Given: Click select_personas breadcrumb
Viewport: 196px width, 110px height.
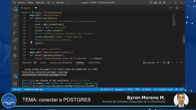Looking at the screenshot, I should (54, 13).
